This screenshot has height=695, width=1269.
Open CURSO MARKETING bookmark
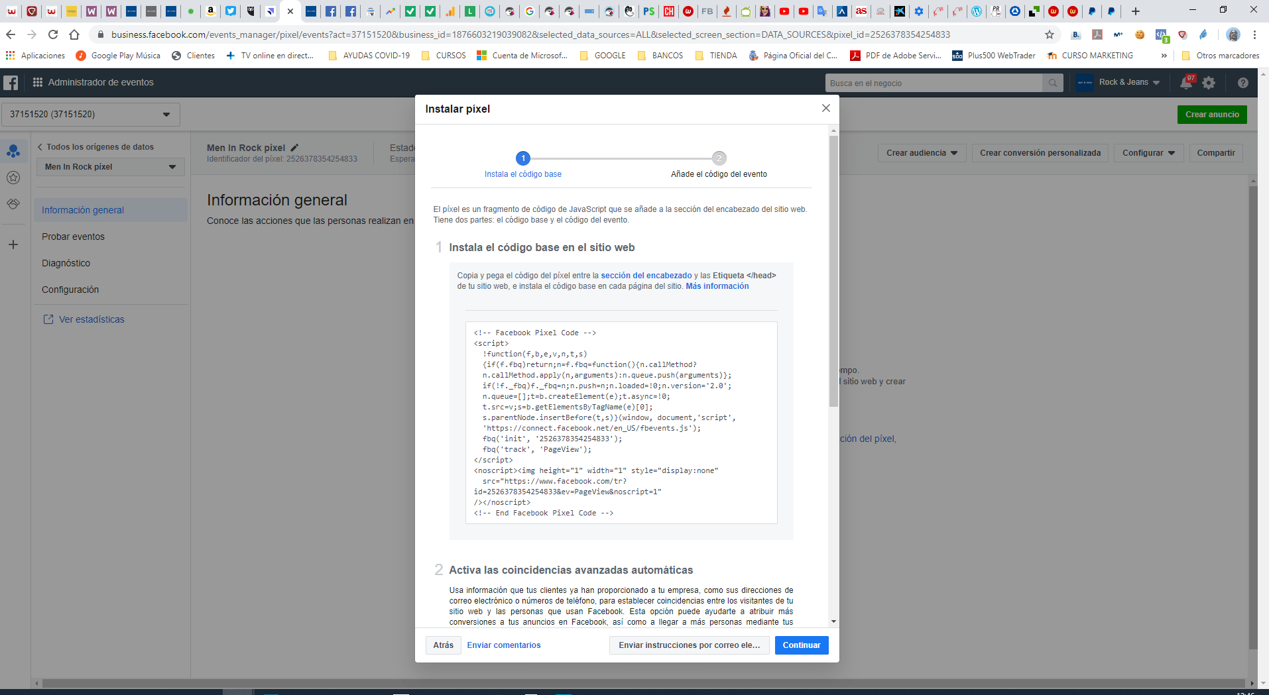click(x=1090, y=56)
